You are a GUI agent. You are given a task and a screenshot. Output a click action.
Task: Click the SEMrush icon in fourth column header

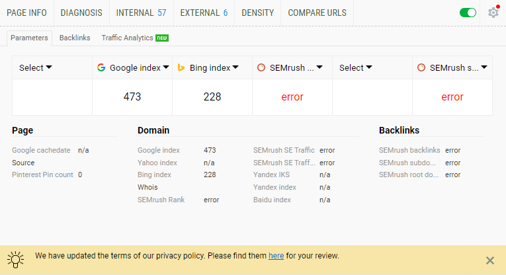[x=261, y=67]
